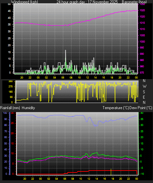Click the Windspeed (kph) chart title
153x183 pixels.
point(25,2)
